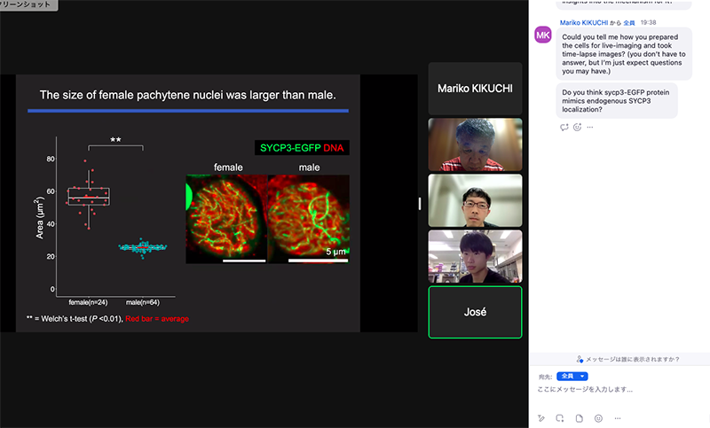Click the screenshot capture icon in chat
The width and height of the screenshot is (710, 428).
[x=560, y=418]
